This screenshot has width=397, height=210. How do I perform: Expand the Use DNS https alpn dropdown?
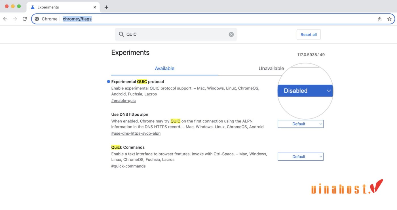coord(300,124)
